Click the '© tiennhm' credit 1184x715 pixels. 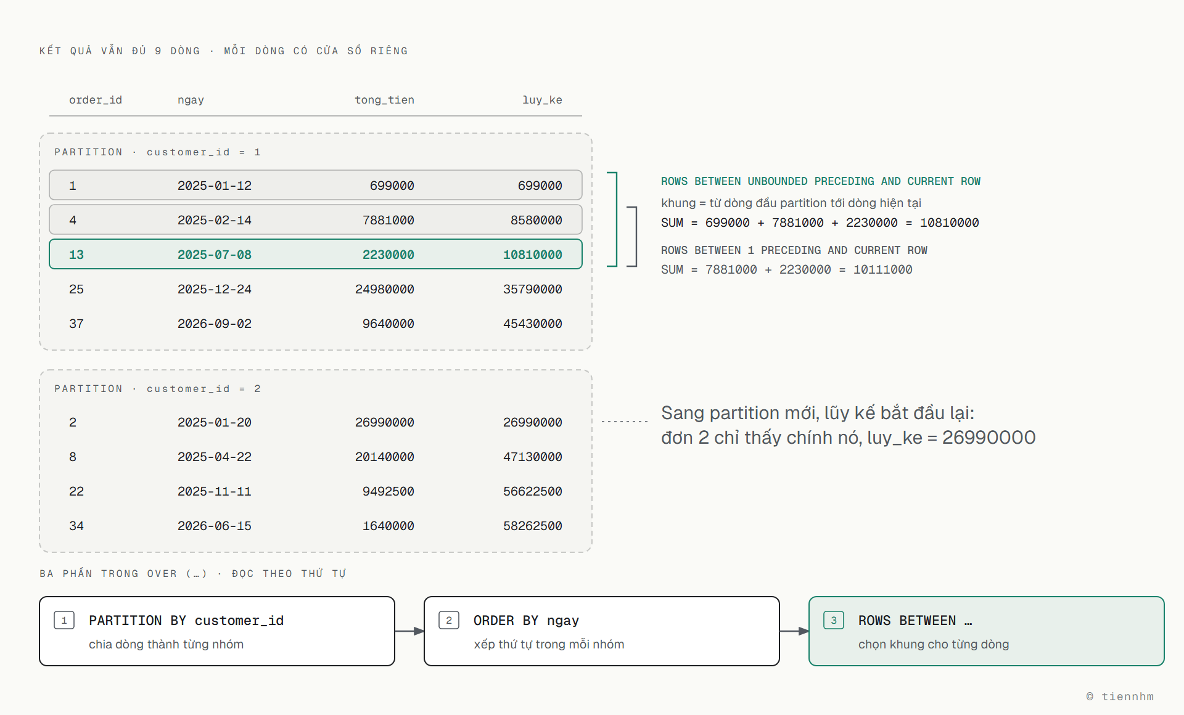pos(1120,697)
